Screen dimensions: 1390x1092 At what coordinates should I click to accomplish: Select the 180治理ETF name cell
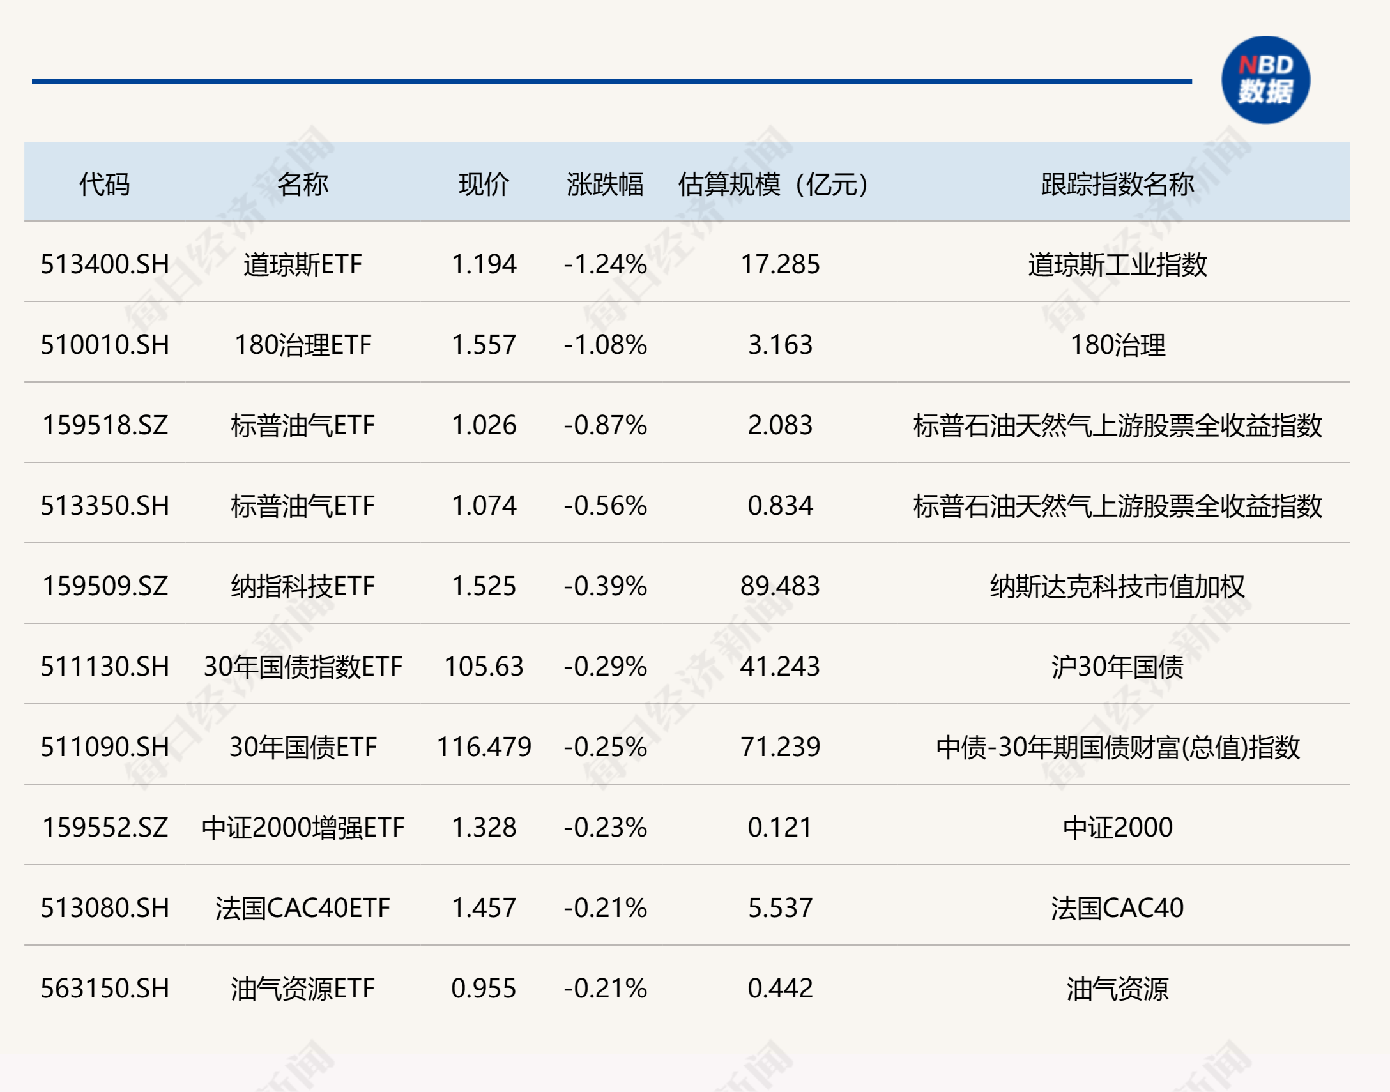[x=302, y=345]
